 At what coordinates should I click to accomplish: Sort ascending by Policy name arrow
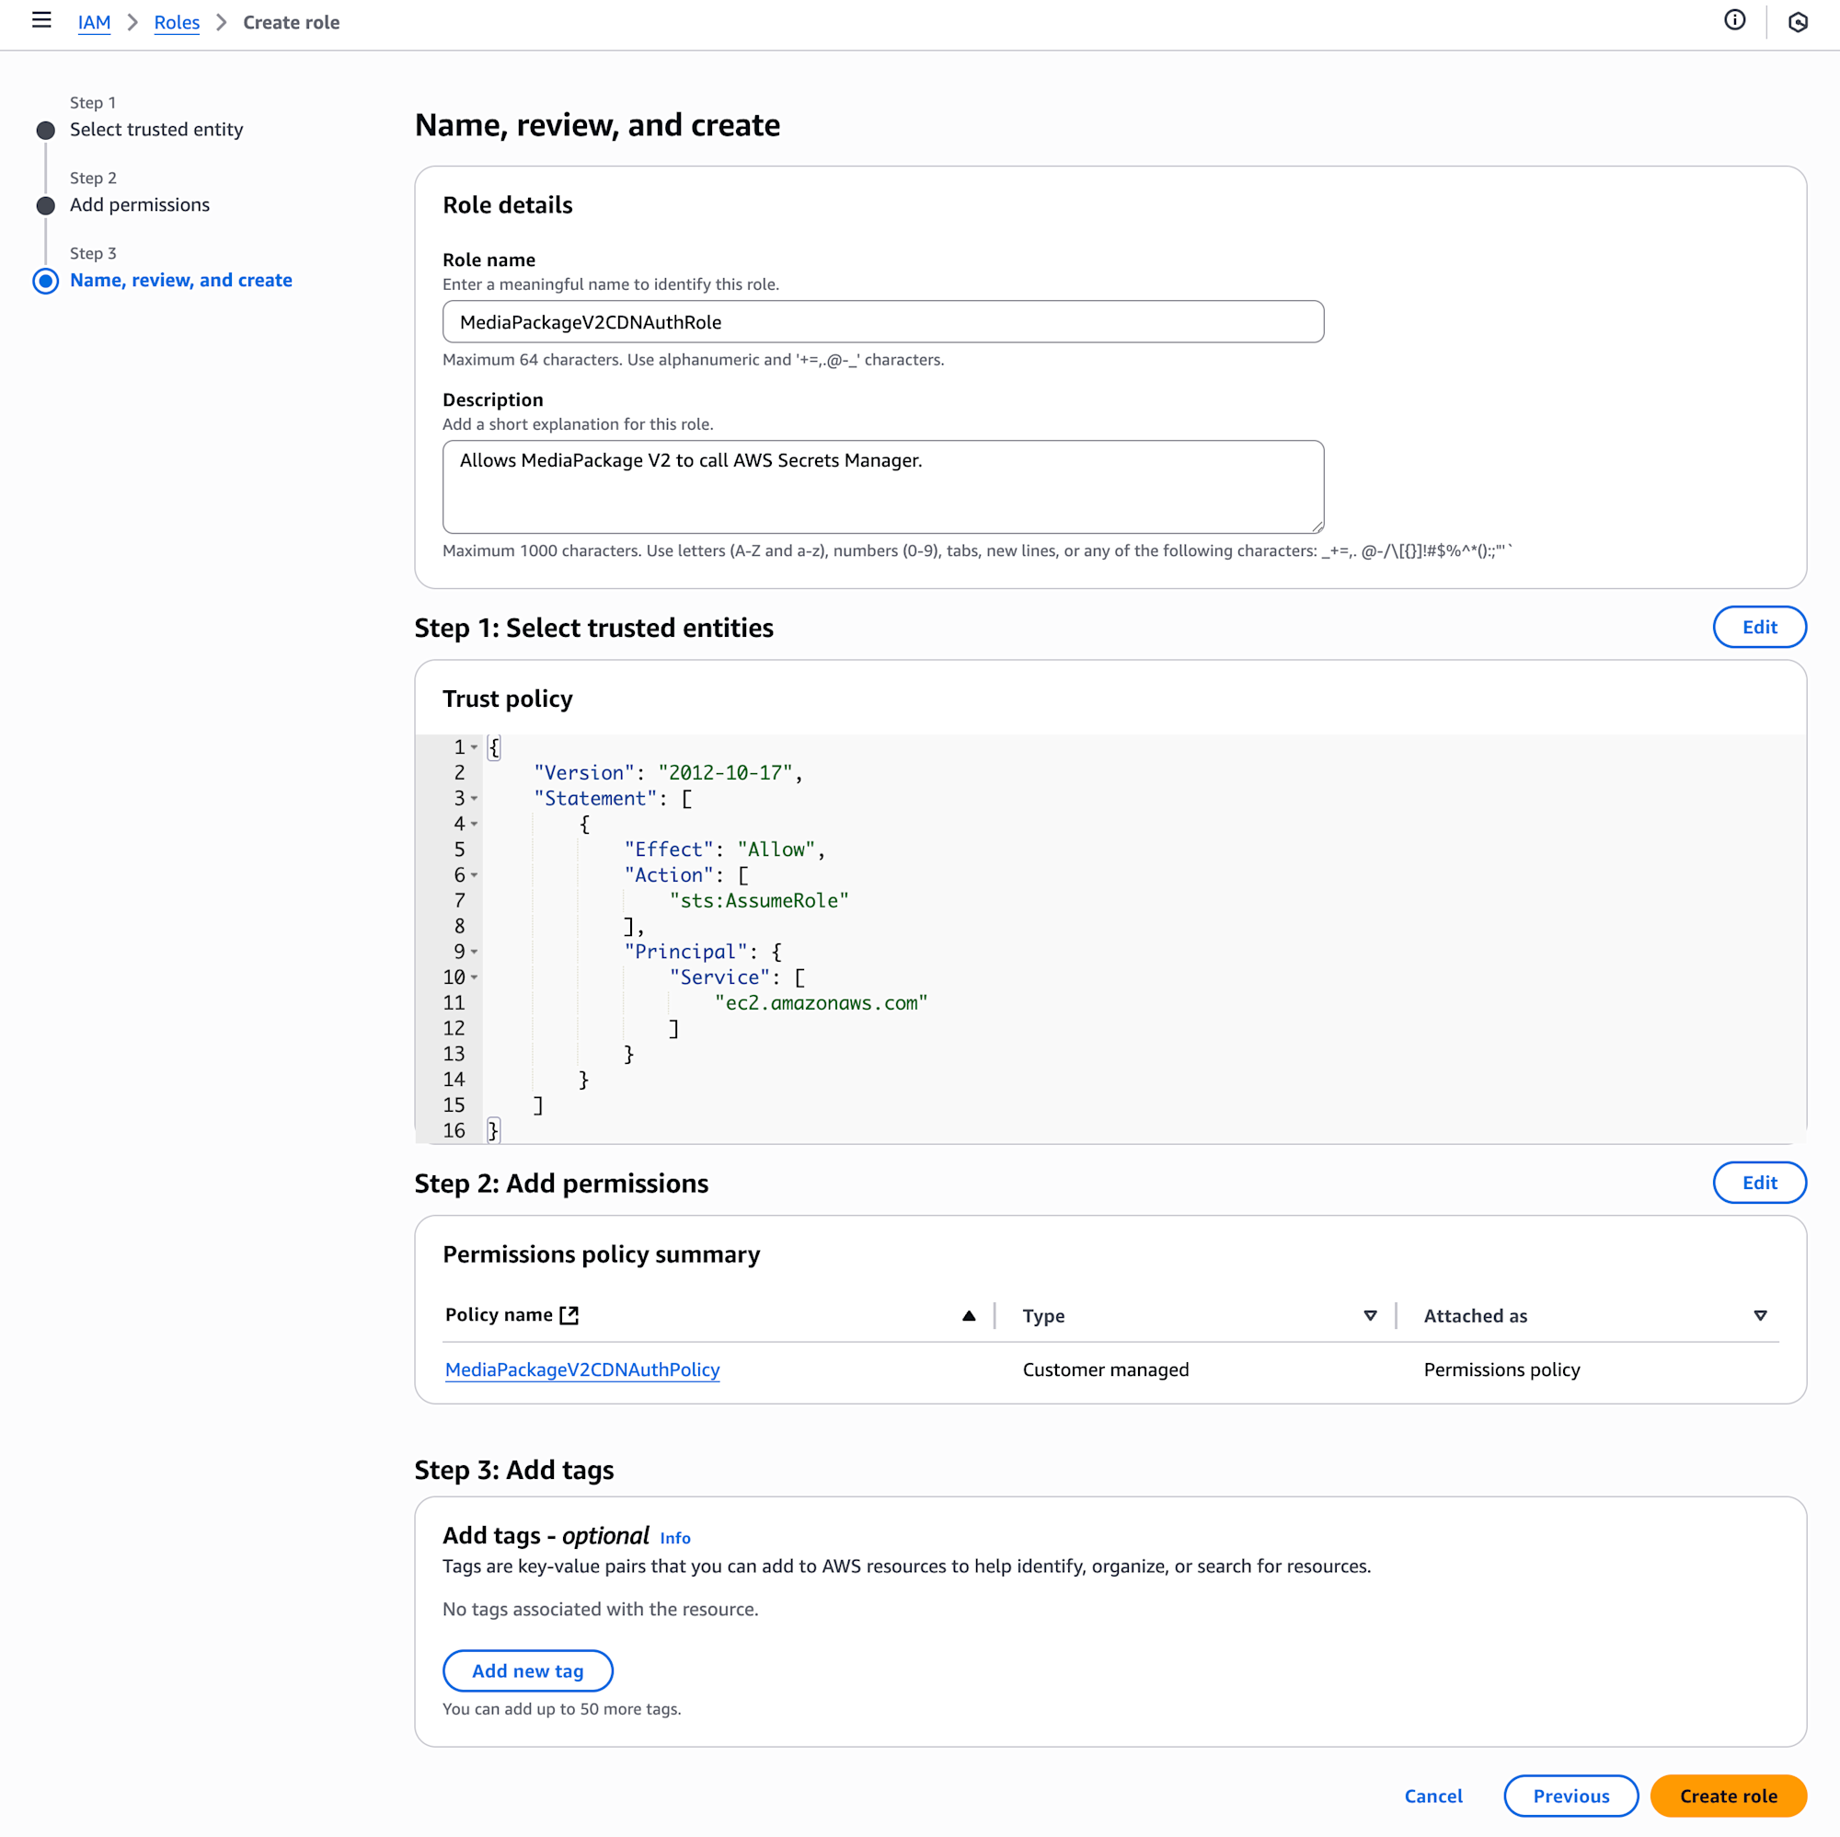click(x=969, y=1316)
